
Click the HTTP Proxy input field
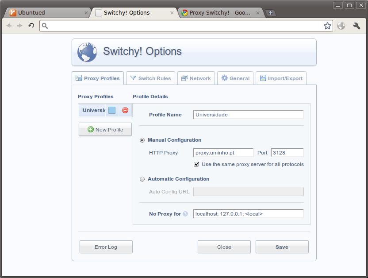(223, 153)
